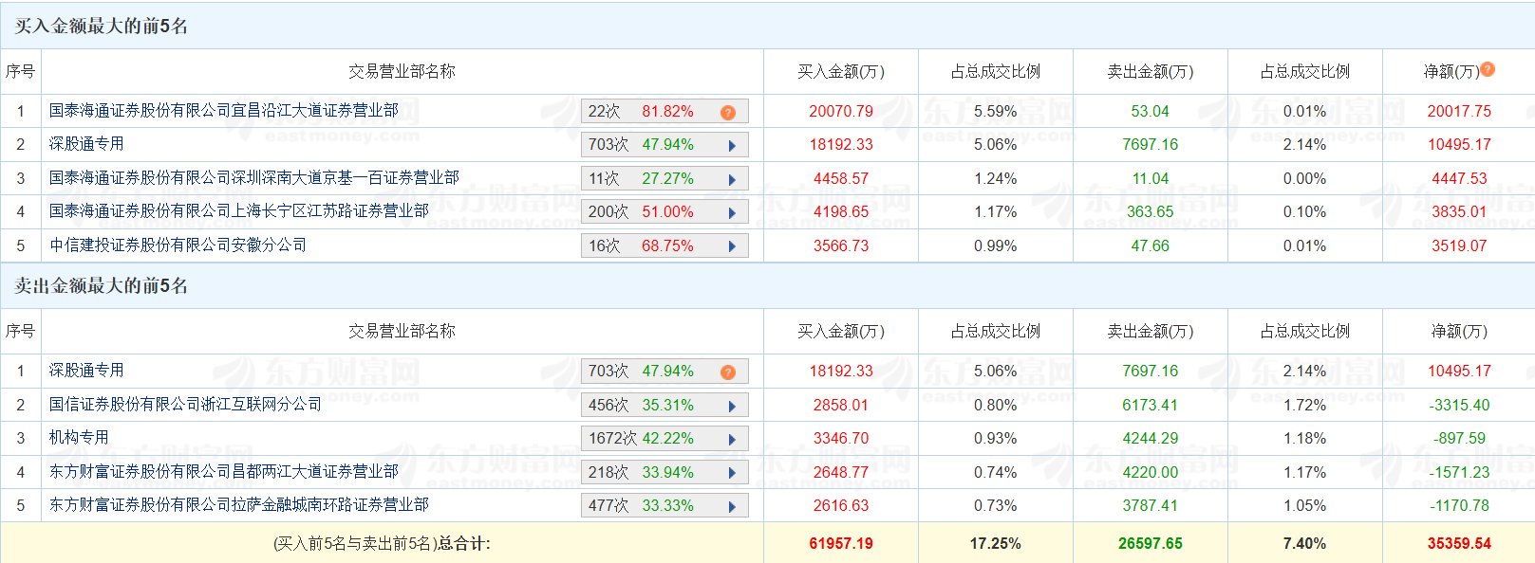Click blue arrow in buy table's 深股通专用 row
1535x563 pixels.
[732, 146]
